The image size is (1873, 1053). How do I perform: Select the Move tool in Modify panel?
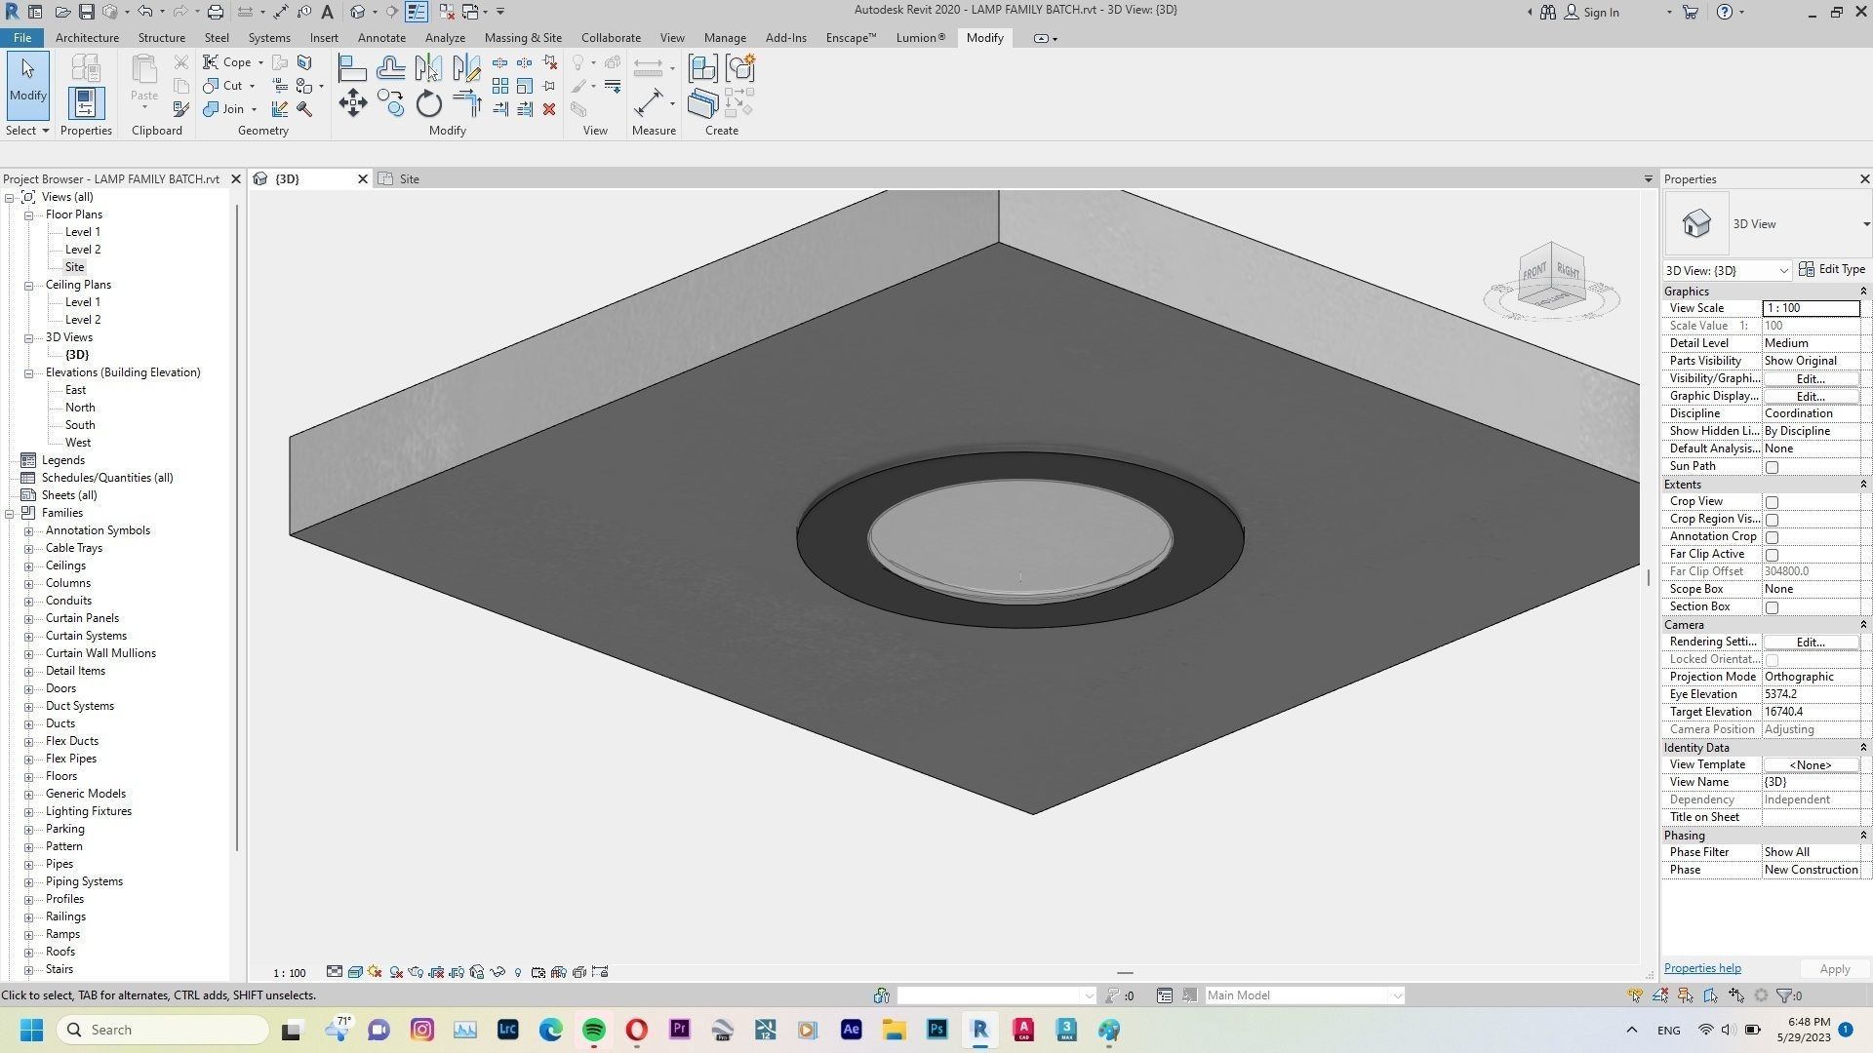tap(352, 103)
